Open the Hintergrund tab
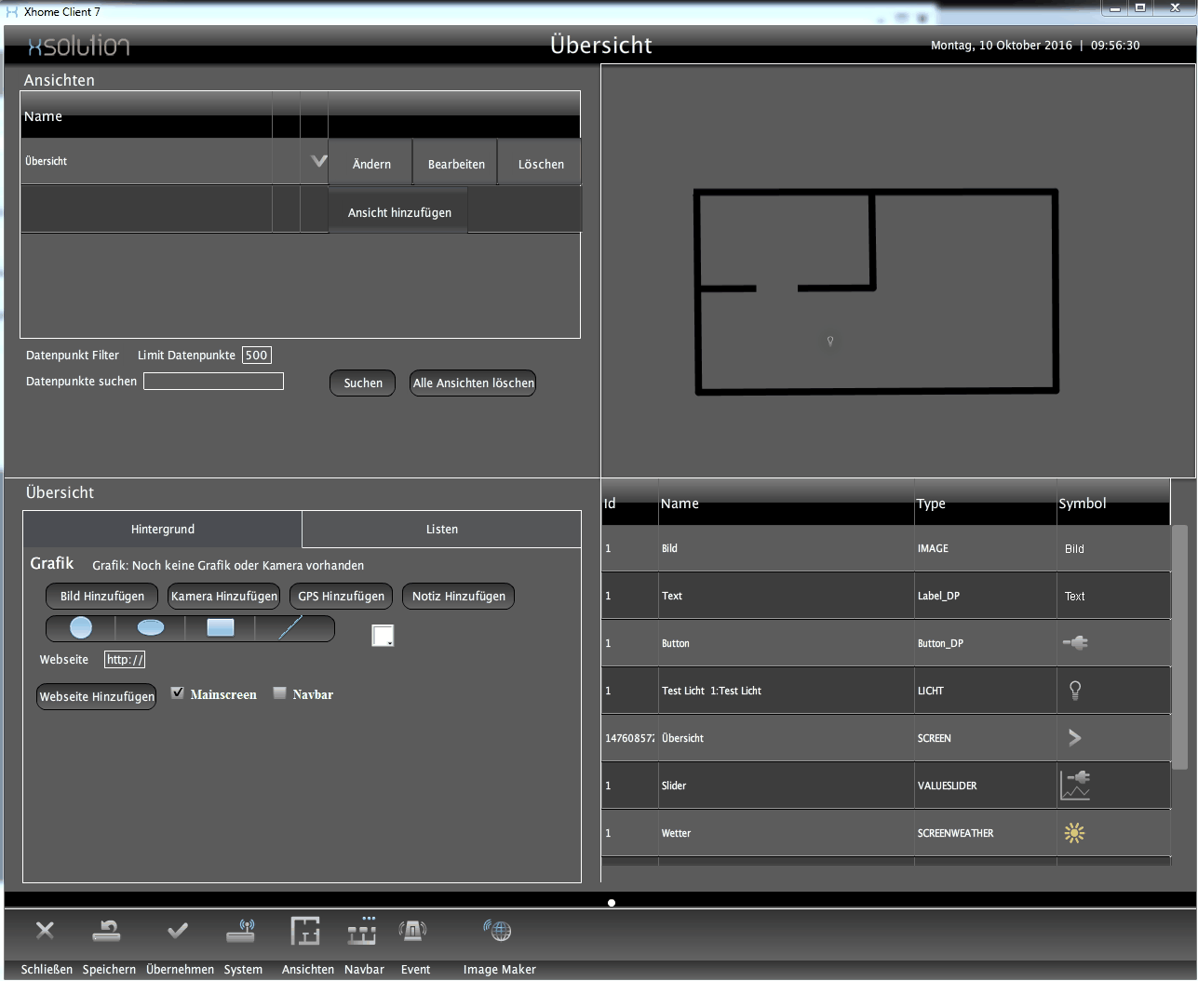The image size is (1198, 981). [162, 529]
